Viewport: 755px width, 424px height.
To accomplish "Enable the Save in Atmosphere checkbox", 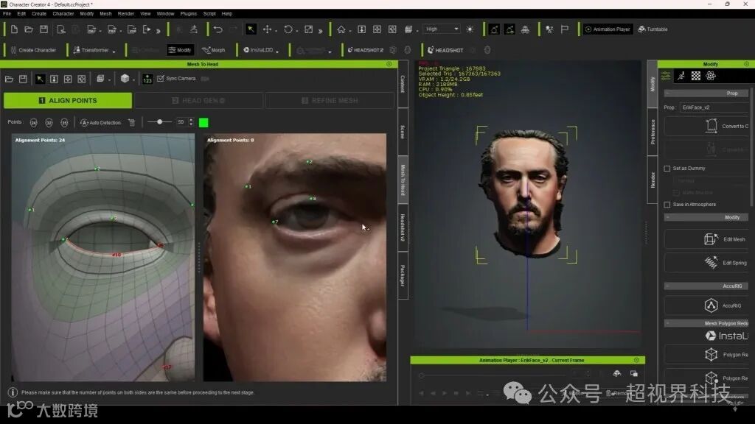I will tap(667, 205).
